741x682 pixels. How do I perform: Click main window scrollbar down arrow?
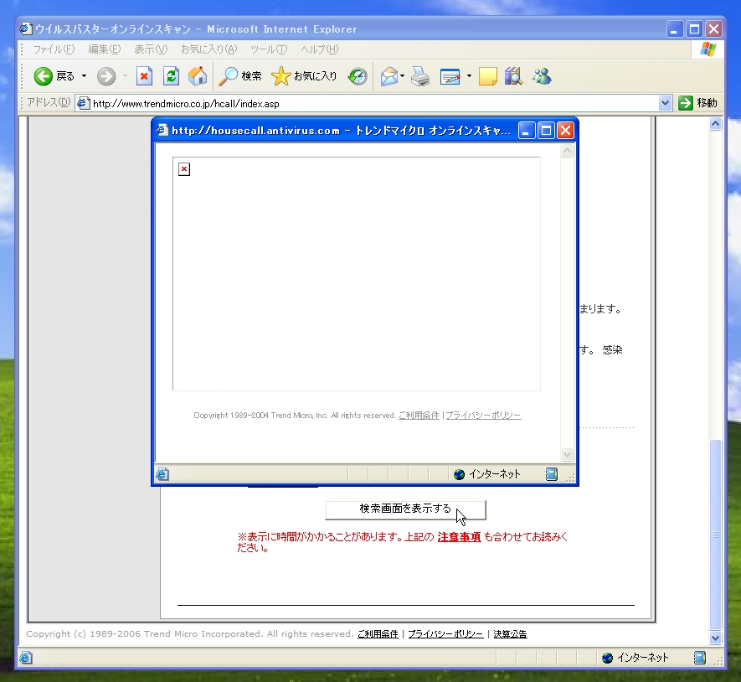pyautogui.click(x=716, y=638)
